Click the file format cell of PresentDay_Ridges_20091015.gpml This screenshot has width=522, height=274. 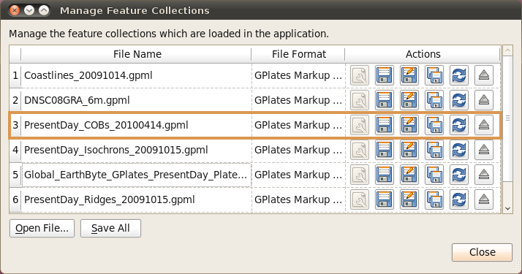point(298,199)
